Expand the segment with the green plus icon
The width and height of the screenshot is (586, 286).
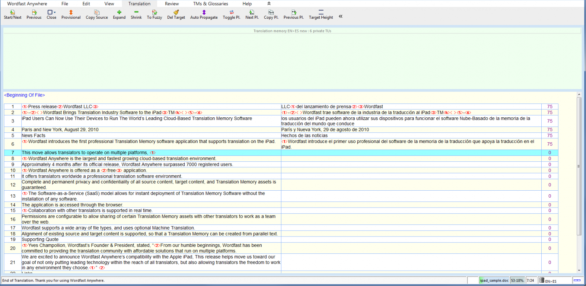(119, 12)
